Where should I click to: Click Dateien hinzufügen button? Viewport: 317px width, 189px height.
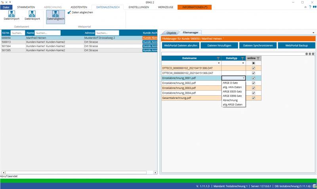(x=220, y=45)
